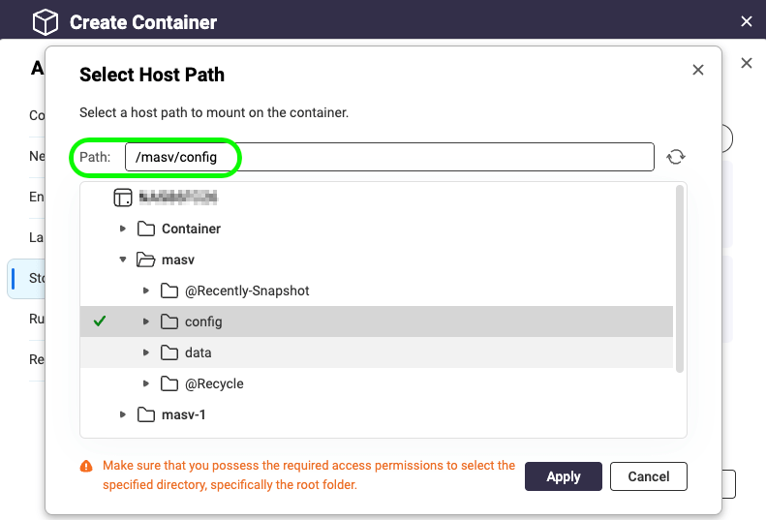Image resolution: width=766 pixels, height=520 pixels.
Task: Click the open masv folder icon
Action: point(146,260)
